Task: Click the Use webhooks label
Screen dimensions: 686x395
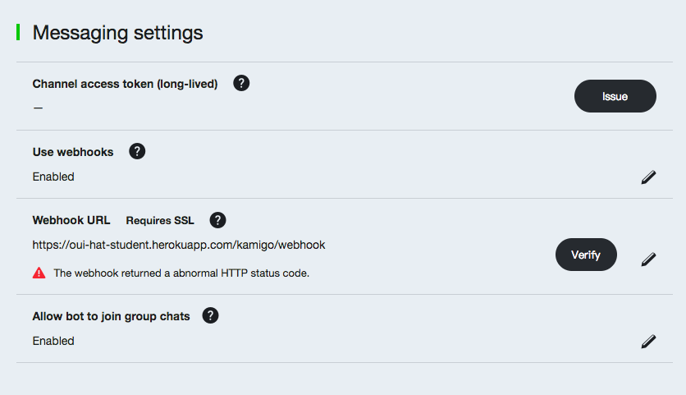Action: [73, 152]
